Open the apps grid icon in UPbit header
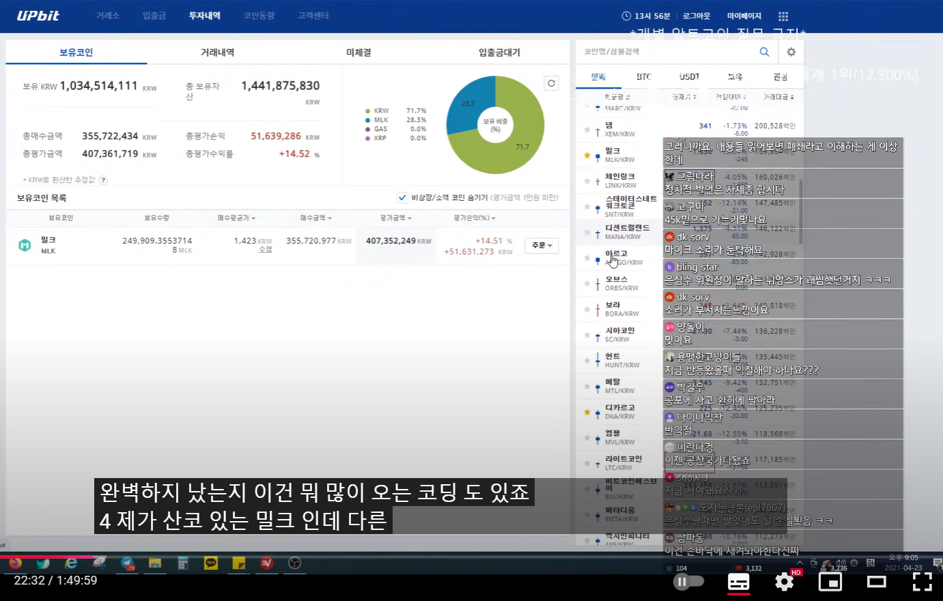The image size is (943, 601). click(783, 16)
